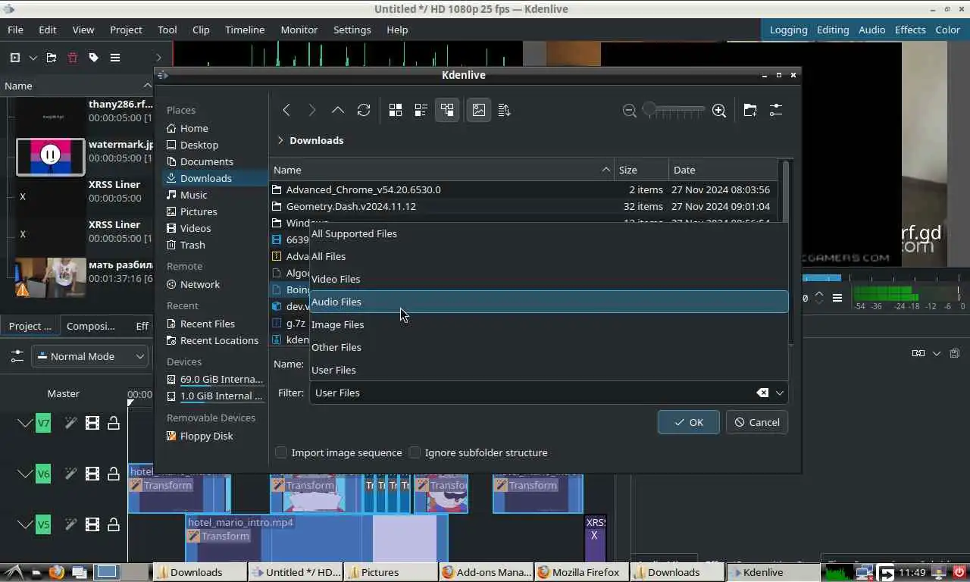Launch Firefox from the taskbar panel
Image resolution: width=970 pixels, height=582 pixels.
(x=57, y=572)
